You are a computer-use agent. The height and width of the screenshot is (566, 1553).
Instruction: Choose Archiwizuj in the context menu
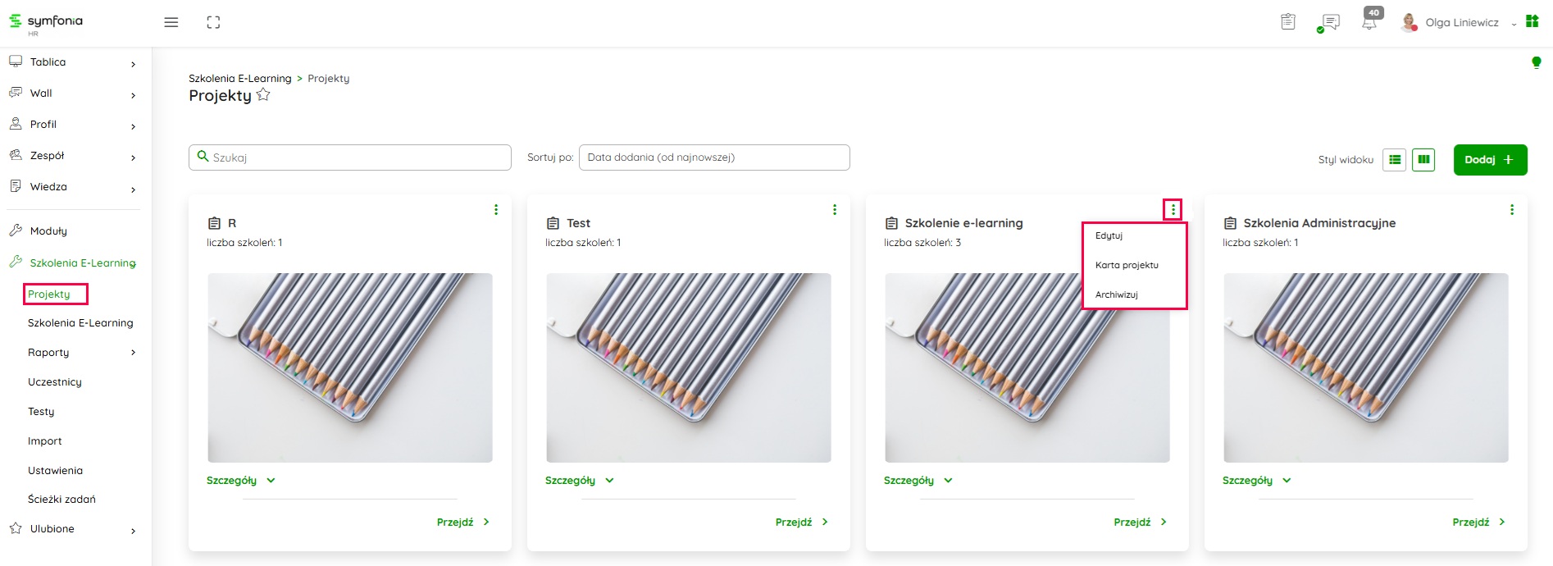click(1116, 294)
